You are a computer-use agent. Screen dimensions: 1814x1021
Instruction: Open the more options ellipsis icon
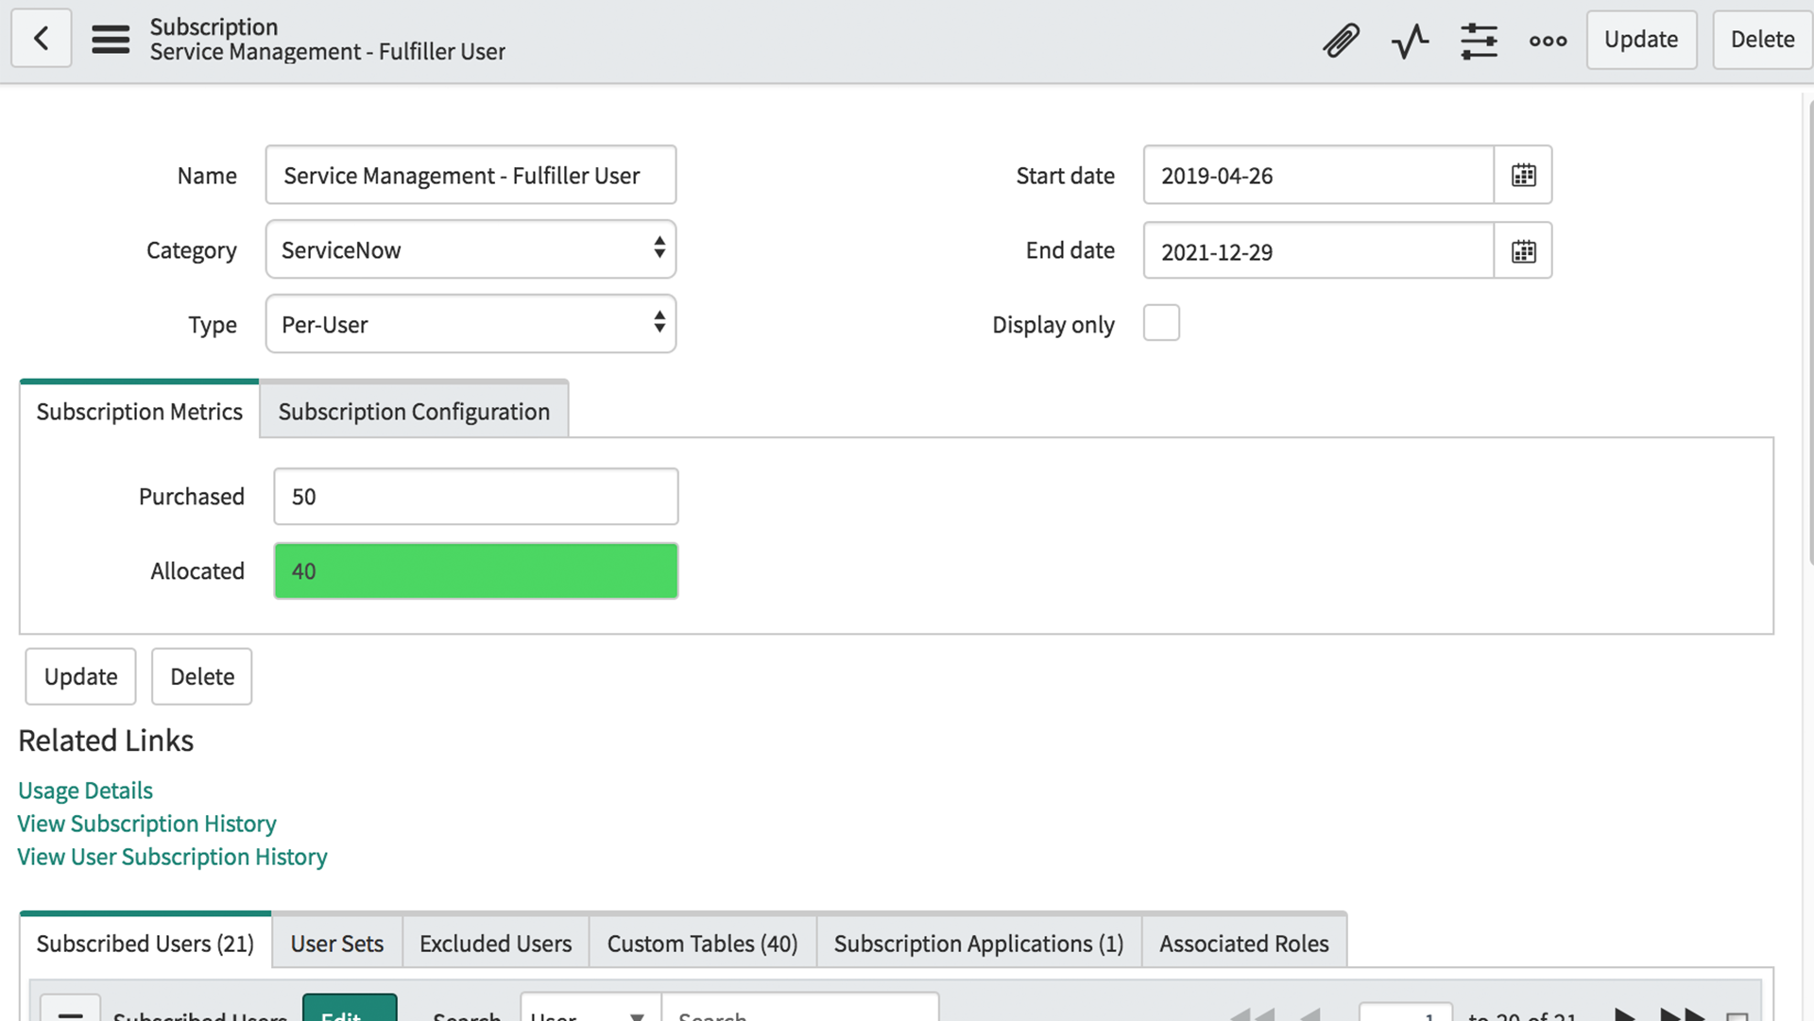click(1547, 40)
